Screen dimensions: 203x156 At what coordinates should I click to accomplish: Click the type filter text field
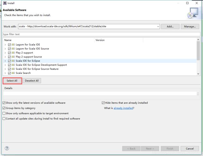pos(101,34)
